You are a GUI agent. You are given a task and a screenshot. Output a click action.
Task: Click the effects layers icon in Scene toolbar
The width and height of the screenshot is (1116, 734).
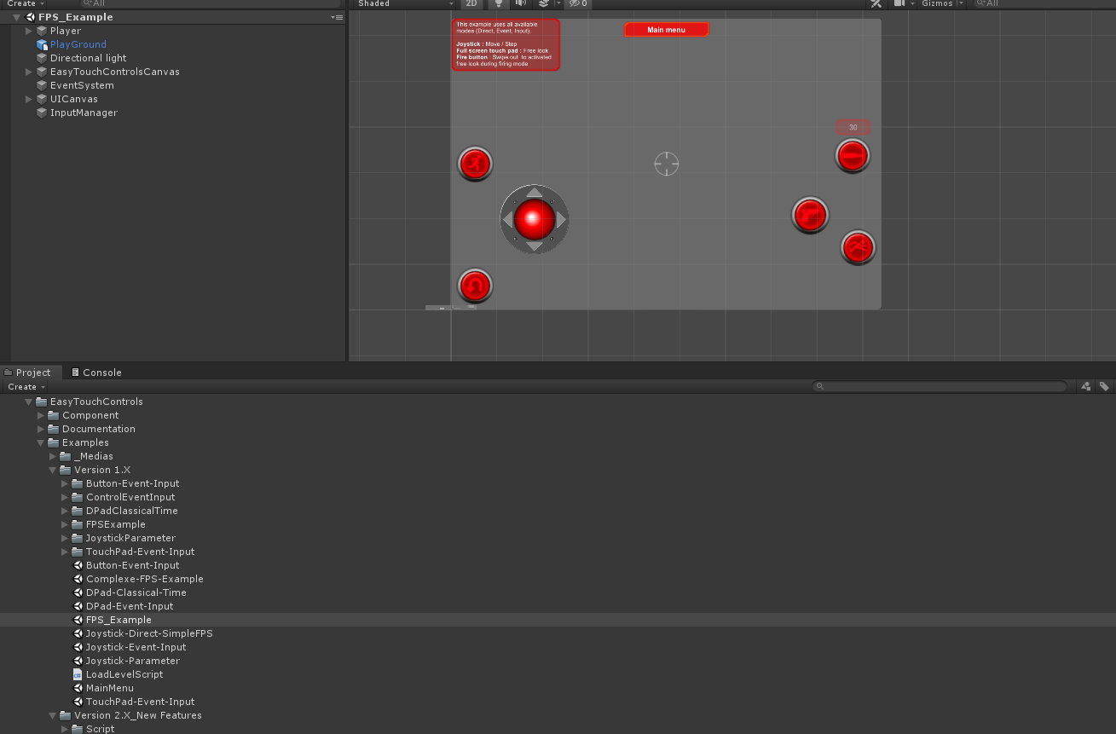pyautogui.click(x=543, y=4)
